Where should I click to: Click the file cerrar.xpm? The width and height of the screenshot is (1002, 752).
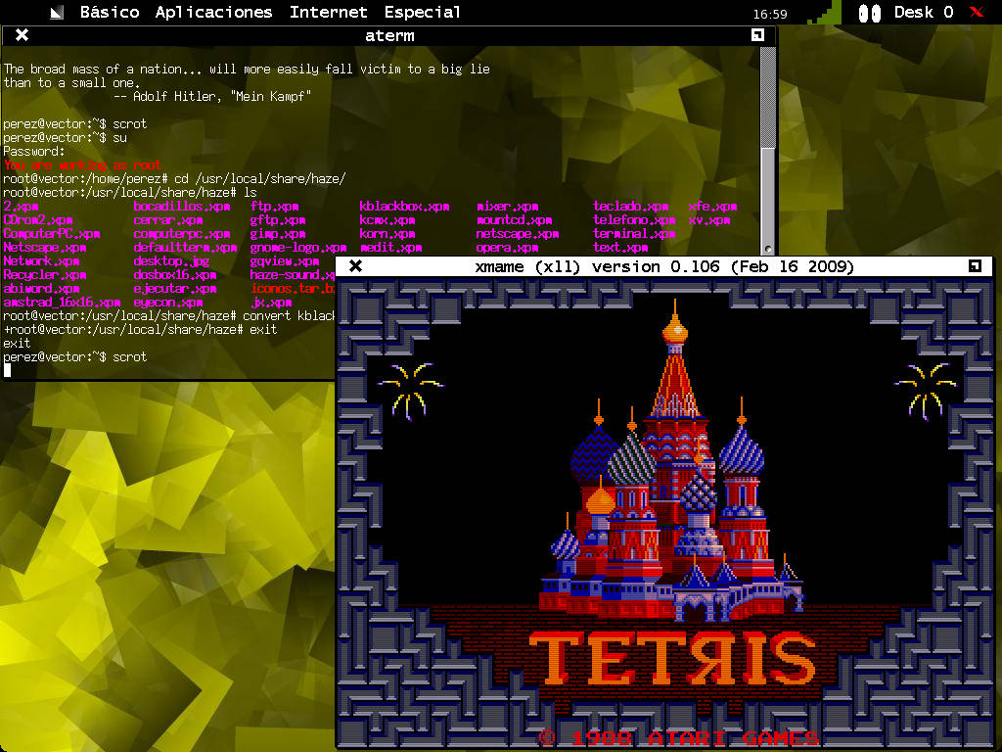click(168, 220)
